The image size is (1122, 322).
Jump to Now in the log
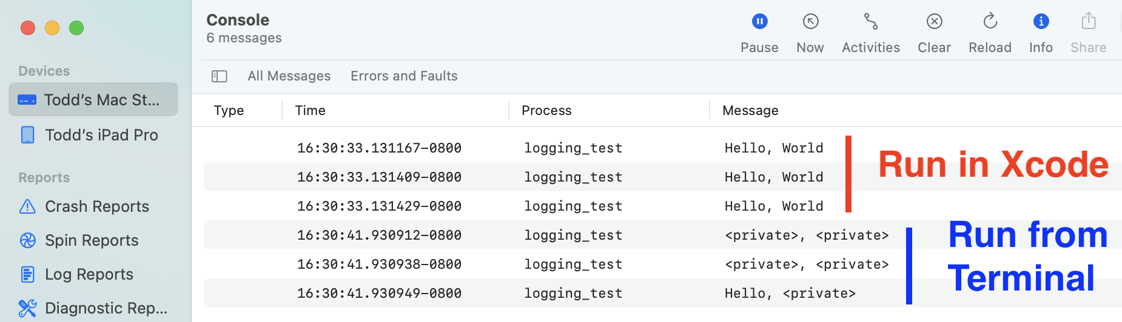pos(810,22)
